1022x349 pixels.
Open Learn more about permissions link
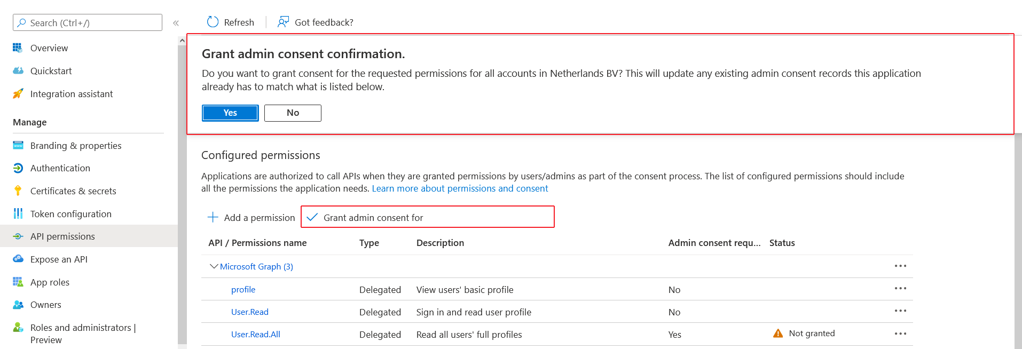tap(460, 188)
